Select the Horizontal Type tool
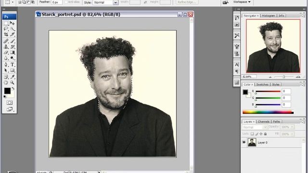The height and width of the screenshot is (173, 308). click(13, 64)
